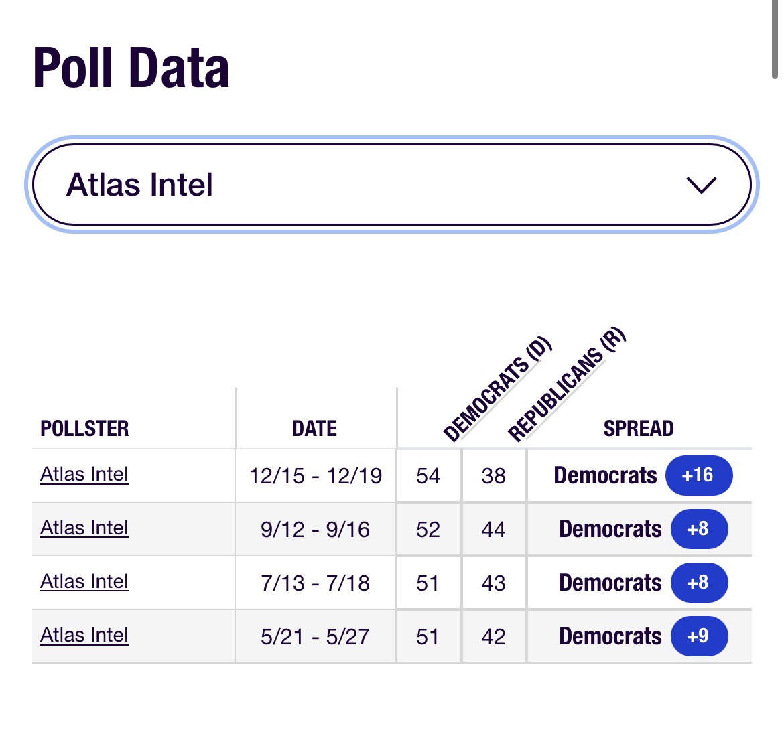Open Atlas Intel link for 9/12 - 9/16 poll

(x=84, y=528)
